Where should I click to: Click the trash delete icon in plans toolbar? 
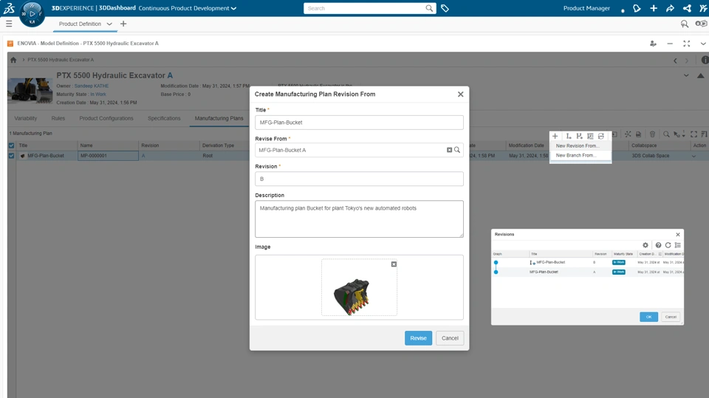(652, 134)
